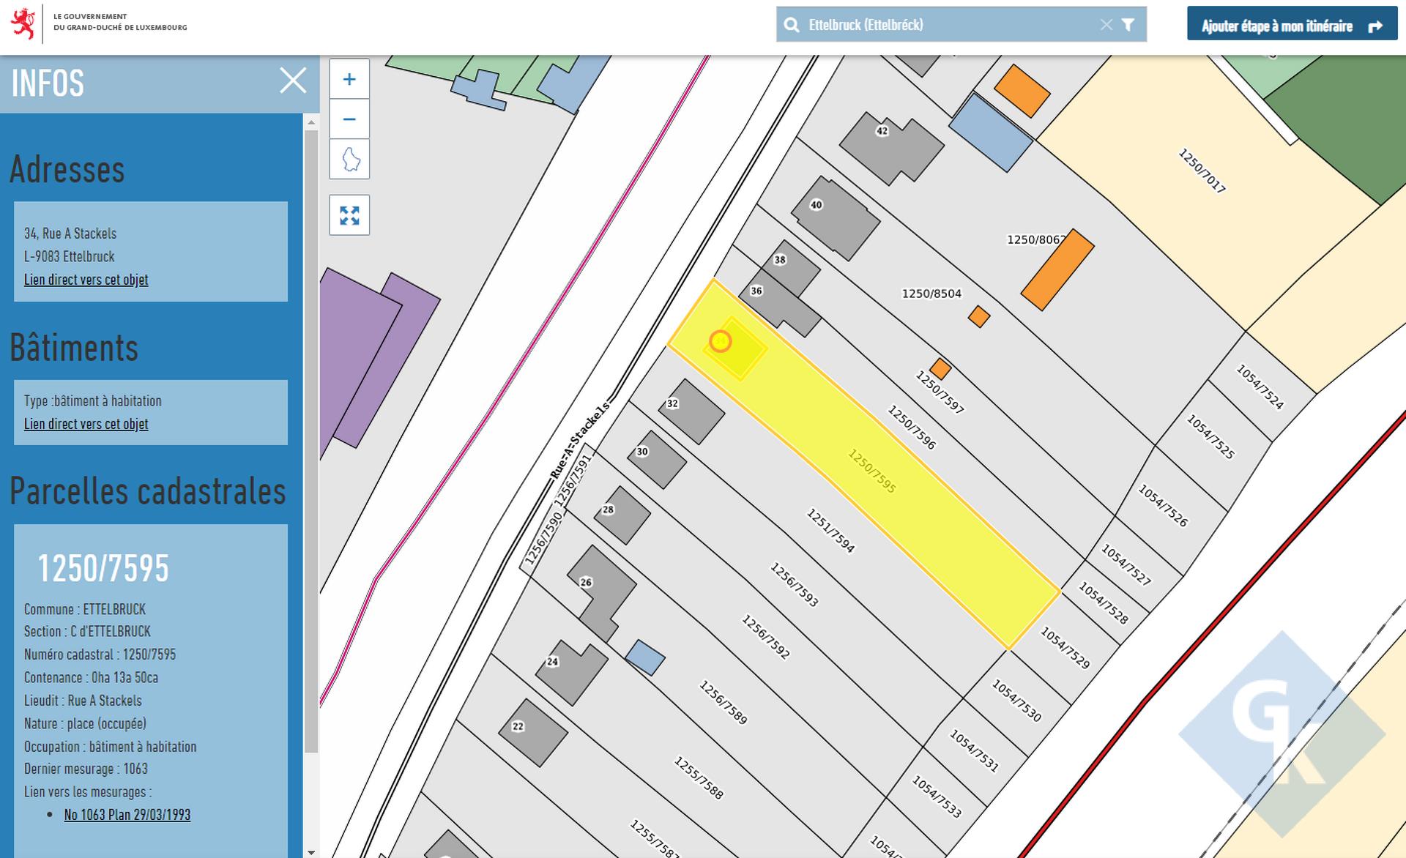Screen dimensions: 1406x858
Task: Click the map zoom out minus button
Action: [349, 119]
